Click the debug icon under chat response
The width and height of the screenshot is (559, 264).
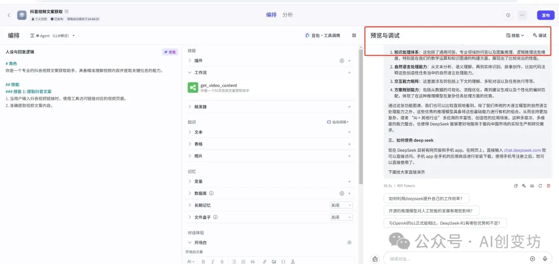click(524, 186)
